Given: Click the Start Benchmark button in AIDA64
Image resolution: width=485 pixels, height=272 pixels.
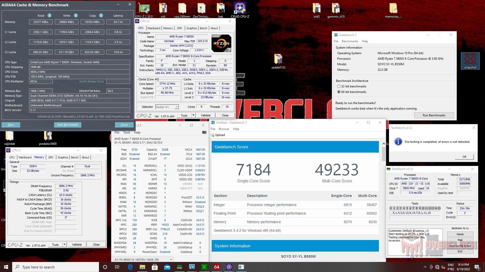Looking at the screenshot, I should pyautogui.click(x=68, y=125).
